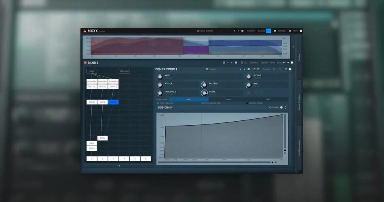Screen dimensions: 384x202
Task: Click the global Random button
Action: [x=251, y=31]
